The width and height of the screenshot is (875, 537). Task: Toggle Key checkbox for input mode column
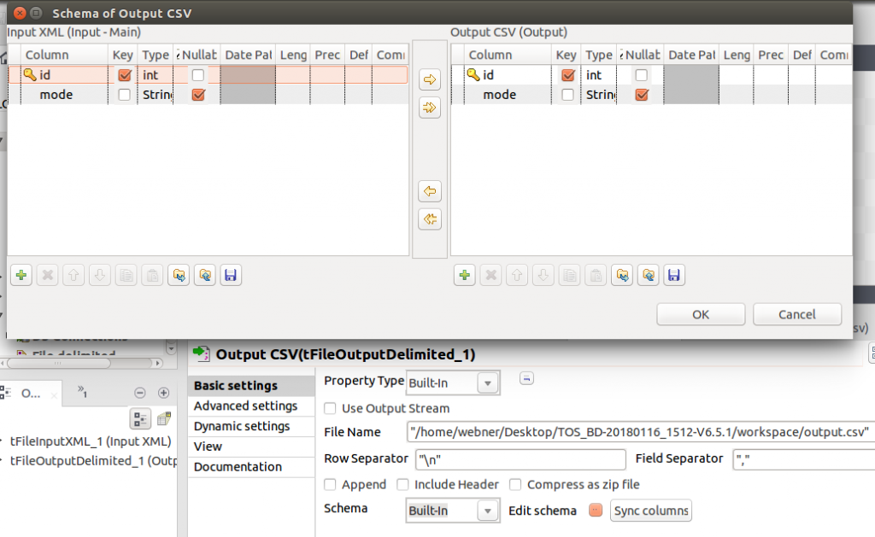click(125, 96)
